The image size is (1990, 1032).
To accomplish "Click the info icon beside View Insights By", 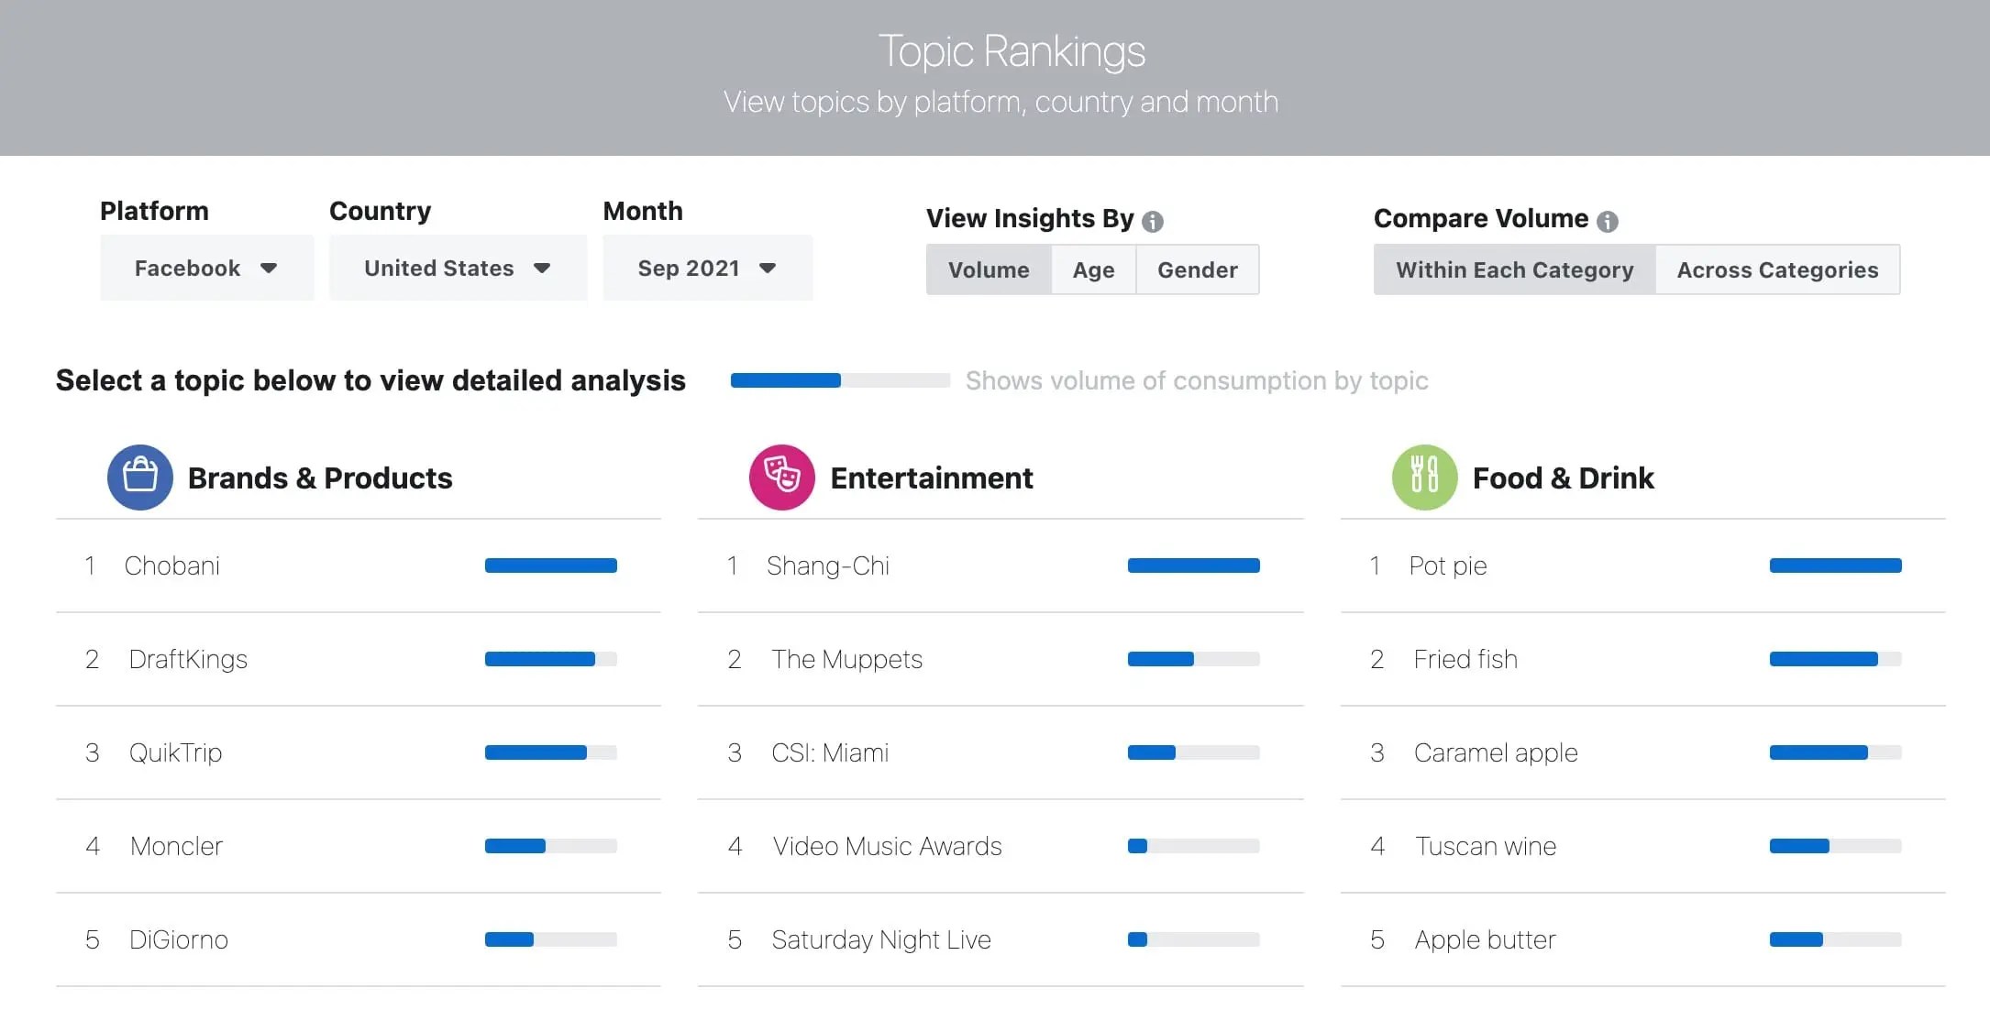I will point(1153,221).
